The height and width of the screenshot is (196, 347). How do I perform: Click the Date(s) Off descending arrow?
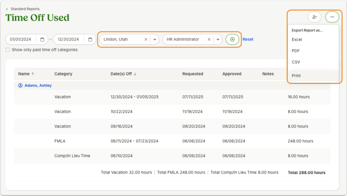click(135, 74)
